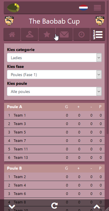The width and height of the screenshot is (109, 211).
Task: Click the Dutch flag language icon
Action: (83, 8)
